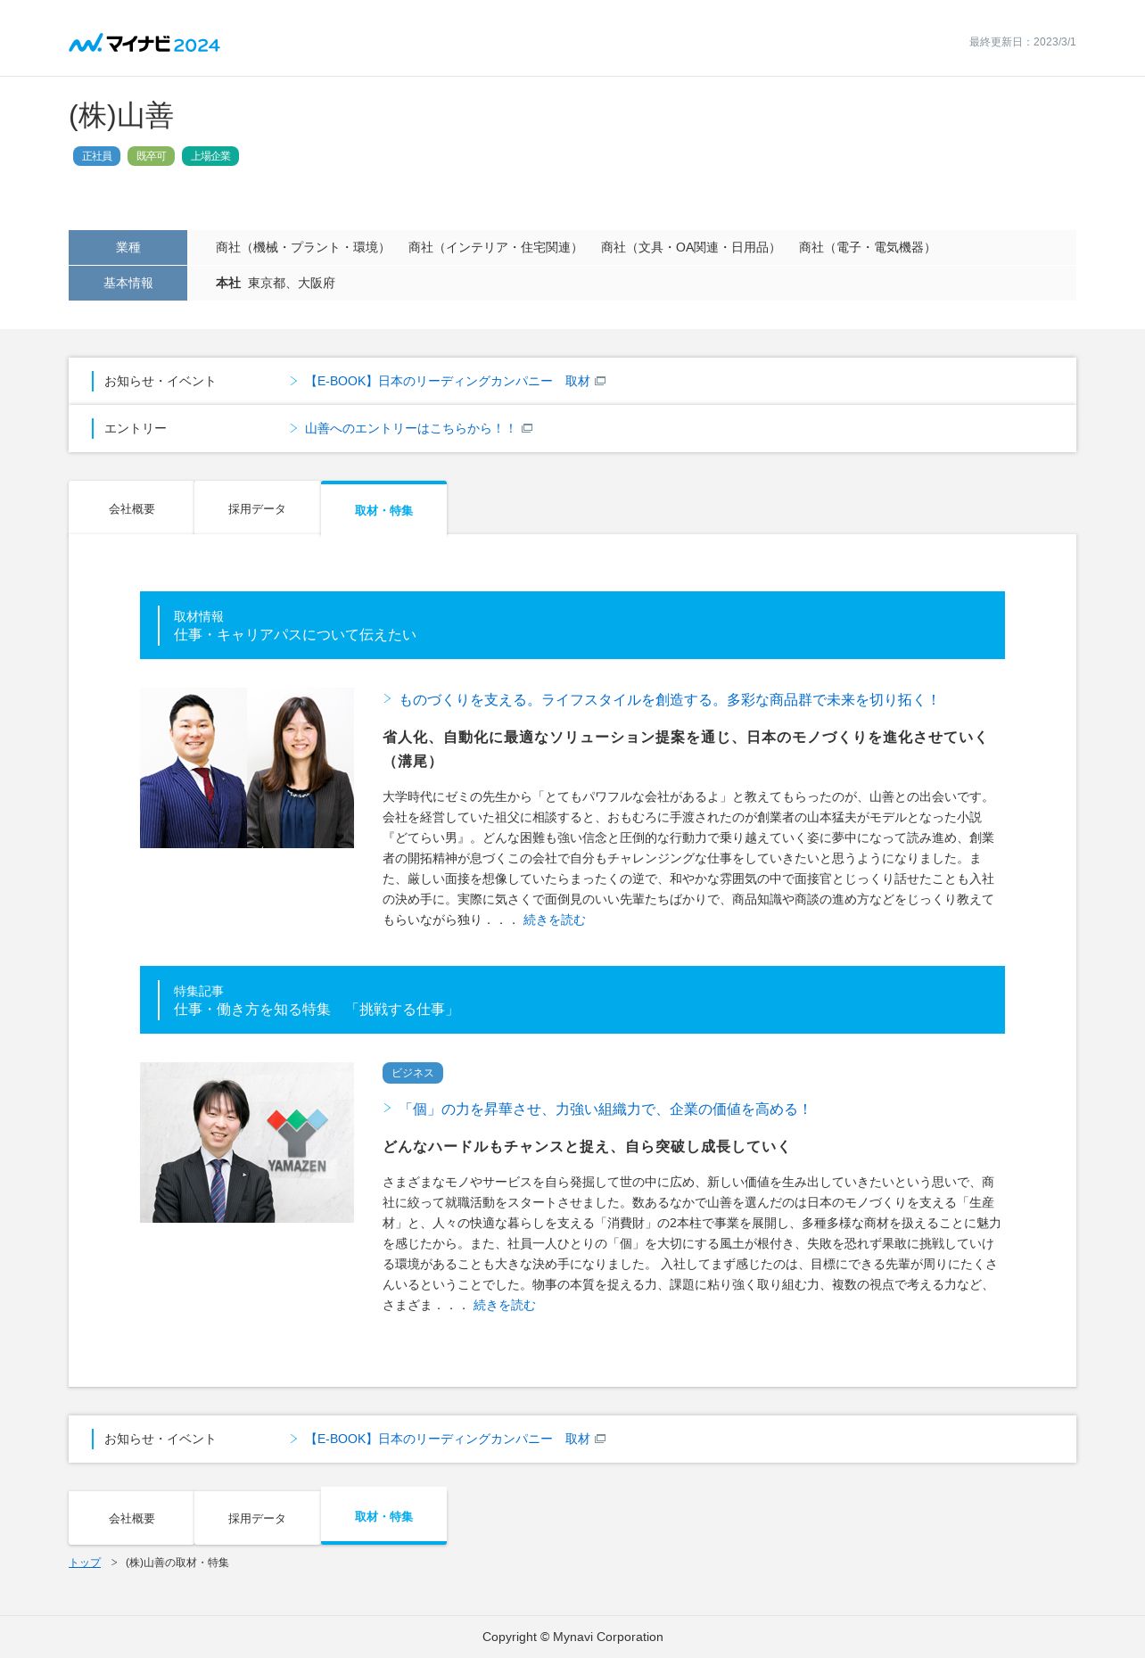Select the 既卒可 tag badge
The image size is (1145, 1658).
tap(151, 156)
